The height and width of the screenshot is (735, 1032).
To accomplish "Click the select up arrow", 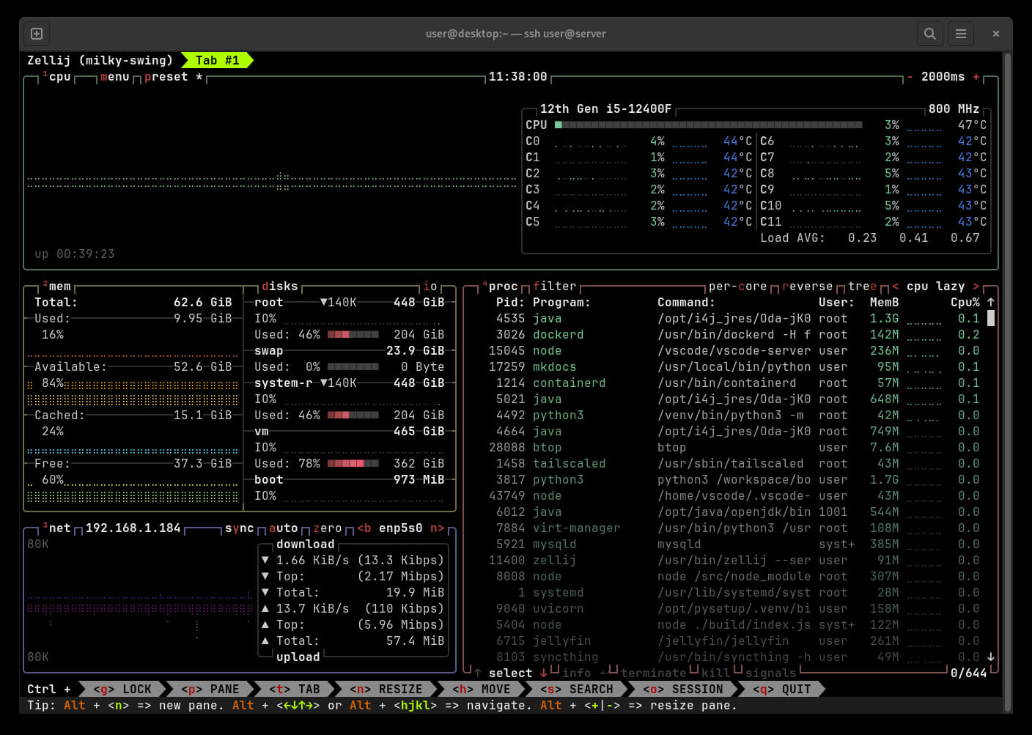I will pos(477,673).
